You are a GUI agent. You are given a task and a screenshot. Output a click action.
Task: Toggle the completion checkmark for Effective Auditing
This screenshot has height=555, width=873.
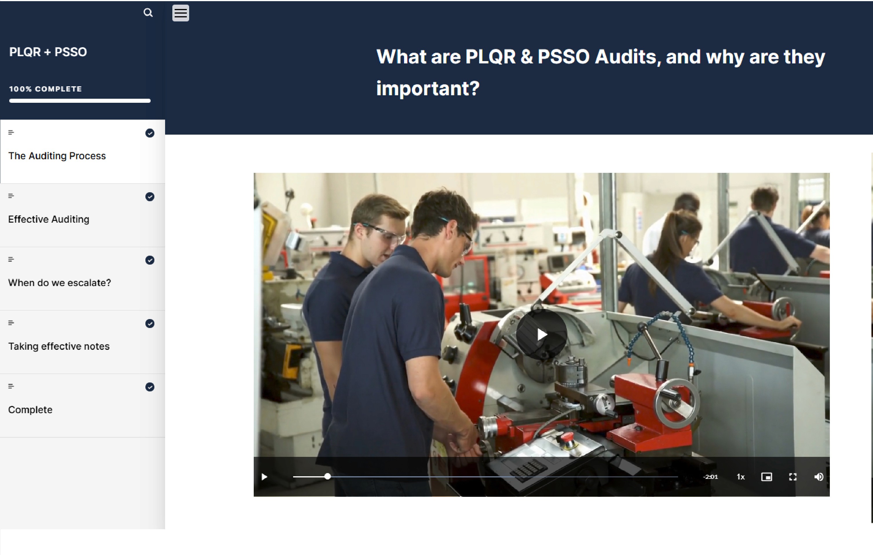click(150, 197)
